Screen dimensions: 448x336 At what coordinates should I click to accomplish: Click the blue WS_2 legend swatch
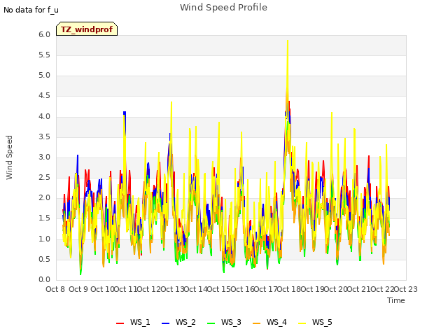(165, 323)
